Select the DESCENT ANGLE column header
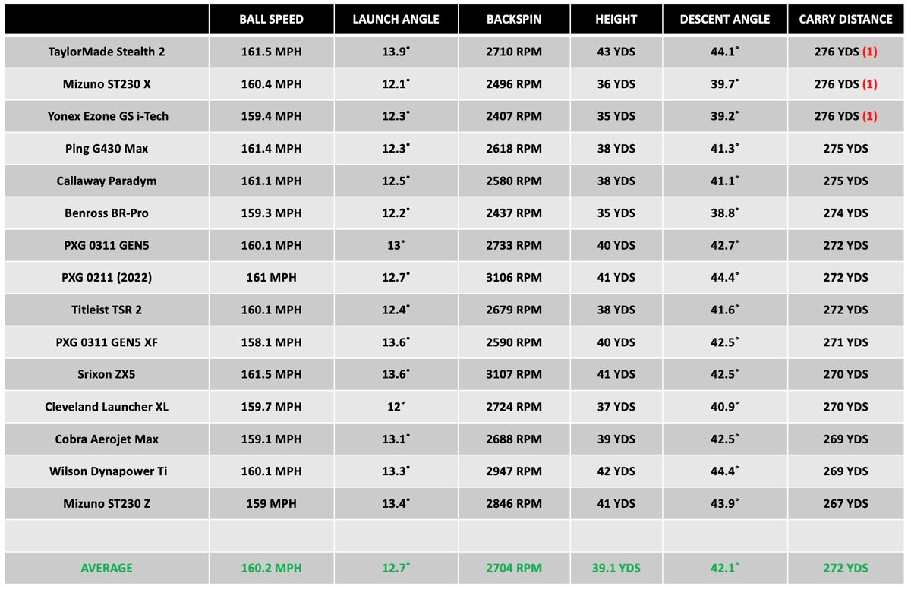Screen dimensions: 911x589 pyautogui.click(x=724, y=20)
